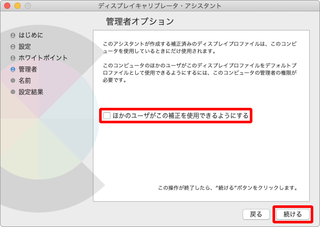Go to the はじめに step label

(x=31, y=35)
